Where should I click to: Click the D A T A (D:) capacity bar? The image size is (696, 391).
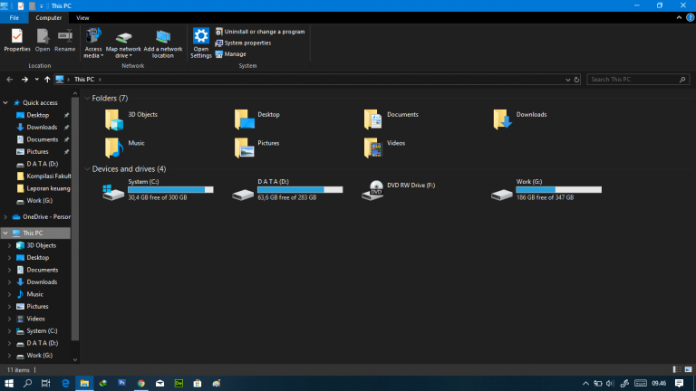click(300, 189)
